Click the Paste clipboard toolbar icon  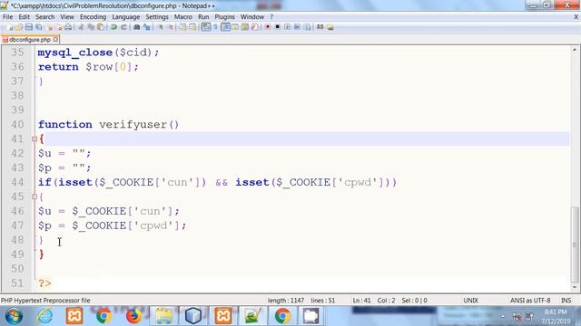(x=101, y=27)
